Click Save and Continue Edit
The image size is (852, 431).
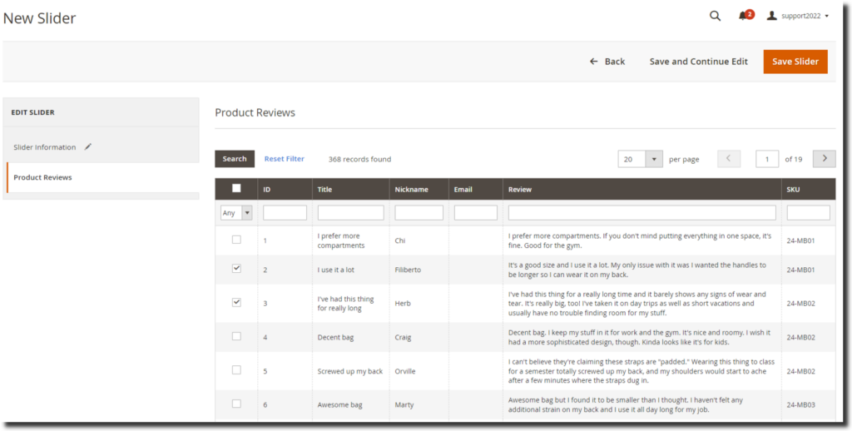698,62
